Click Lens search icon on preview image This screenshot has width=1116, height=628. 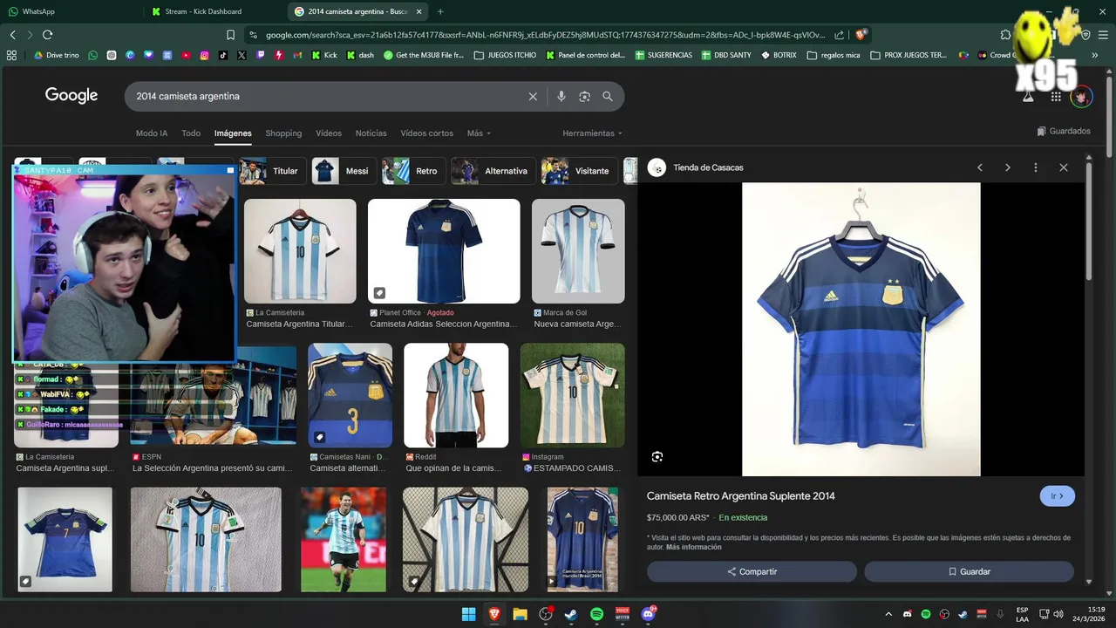[657, 457]
